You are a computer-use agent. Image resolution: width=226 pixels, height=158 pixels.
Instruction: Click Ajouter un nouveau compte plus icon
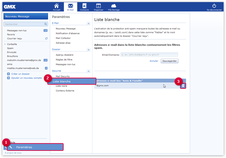pyautogui.click(x=9, y=78)
